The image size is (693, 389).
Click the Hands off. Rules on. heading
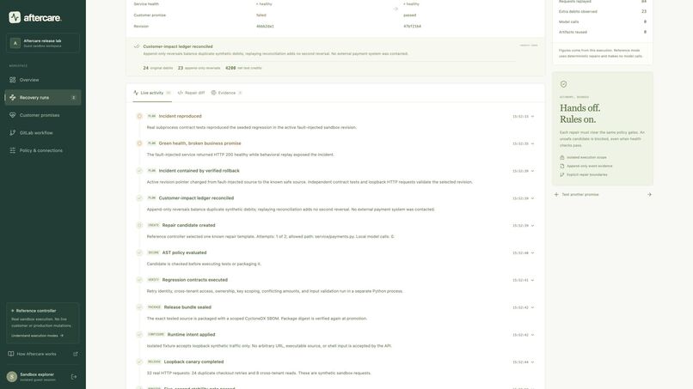[x=580, y=114]
